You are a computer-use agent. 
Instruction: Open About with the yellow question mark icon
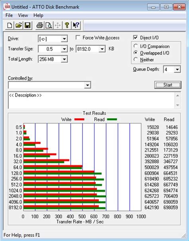point(67,25)
